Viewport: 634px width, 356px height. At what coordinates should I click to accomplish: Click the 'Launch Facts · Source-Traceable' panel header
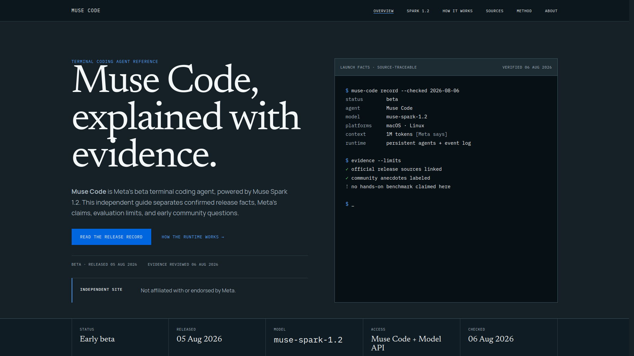tap(378, 67)
